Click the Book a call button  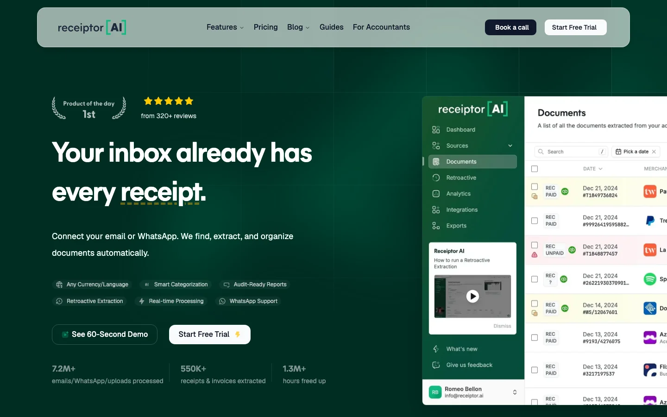coord(510,27)
